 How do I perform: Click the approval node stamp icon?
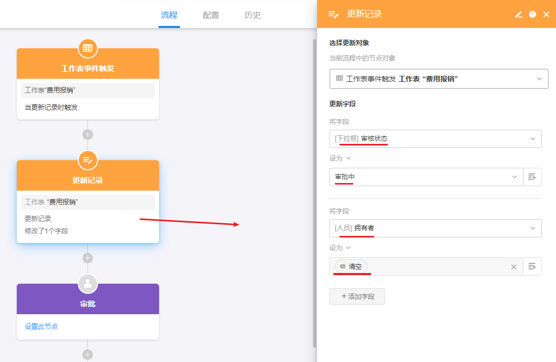(x=87, y=284)
